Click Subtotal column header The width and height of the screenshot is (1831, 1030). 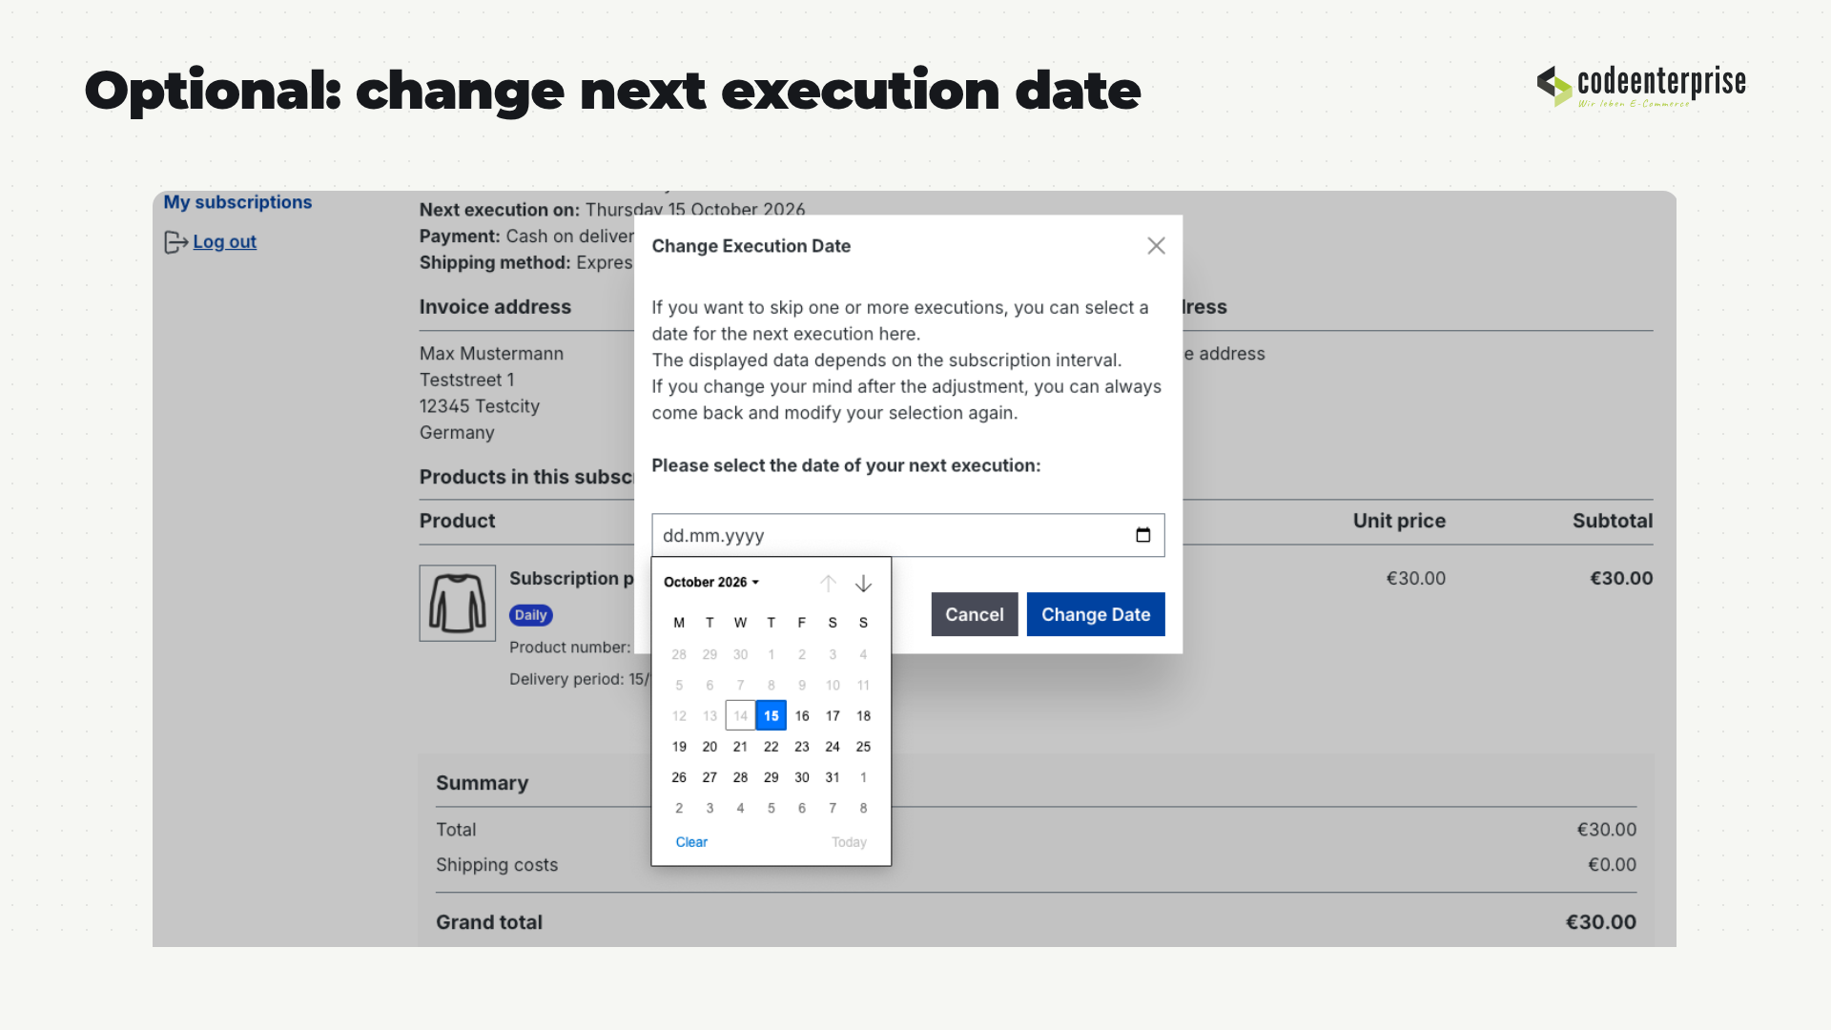(1613, 521)
